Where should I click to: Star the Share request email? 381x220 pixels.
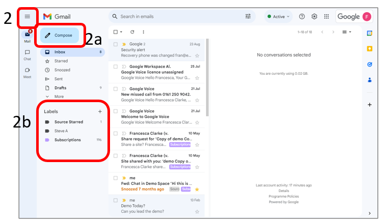[x=197, y=145]
